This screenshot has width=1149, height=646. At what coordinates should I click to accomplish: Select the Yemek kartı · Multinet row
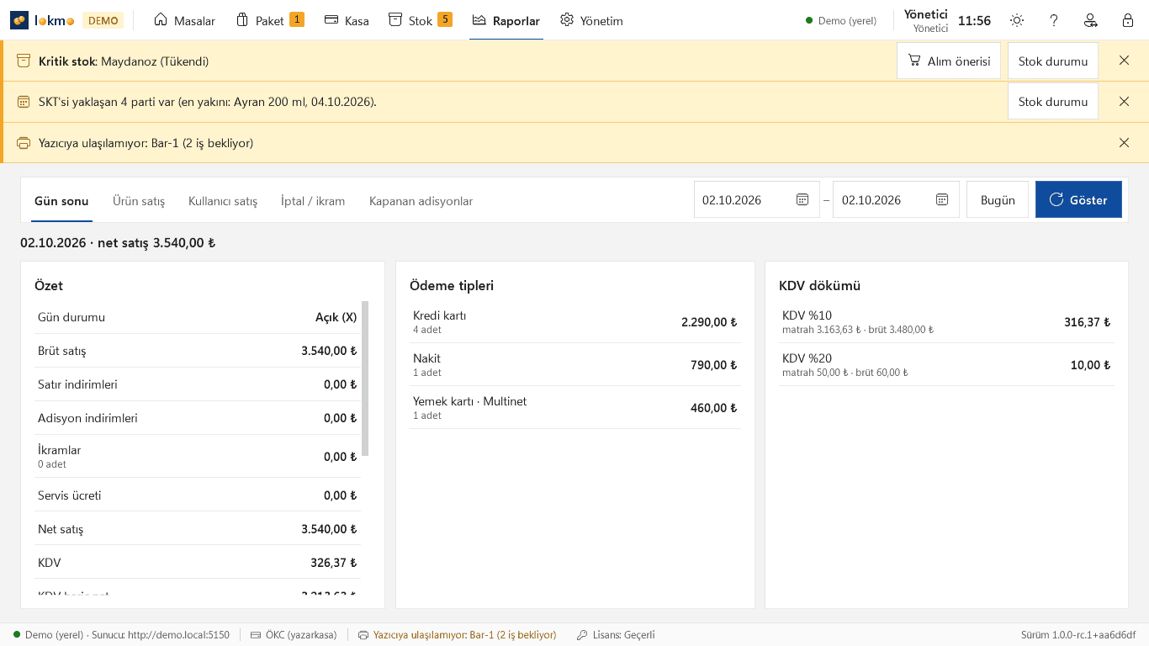click(575, 408)
